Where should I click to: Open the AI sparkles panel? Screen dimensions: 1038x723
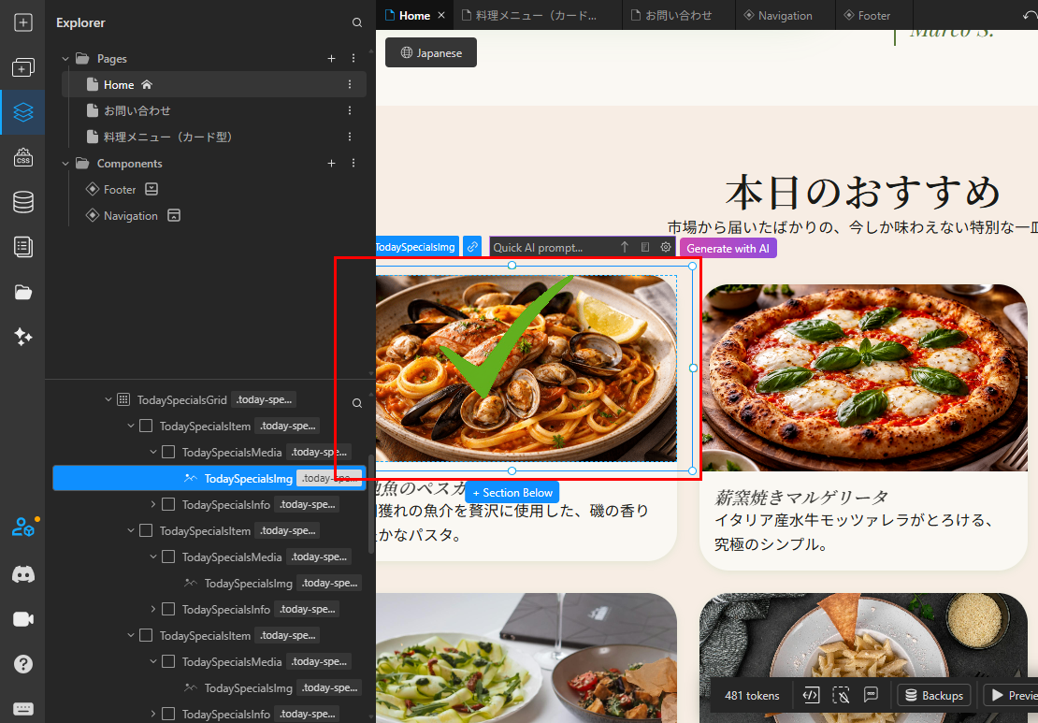tap(23, 338)
